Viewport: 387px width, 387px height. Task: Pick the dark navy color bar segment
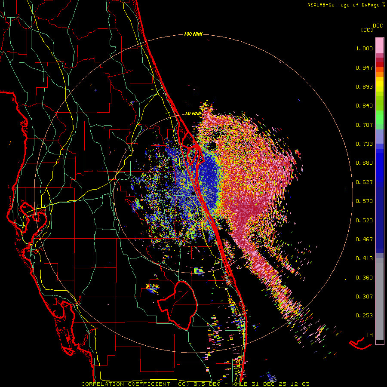[x=380, y=220]
